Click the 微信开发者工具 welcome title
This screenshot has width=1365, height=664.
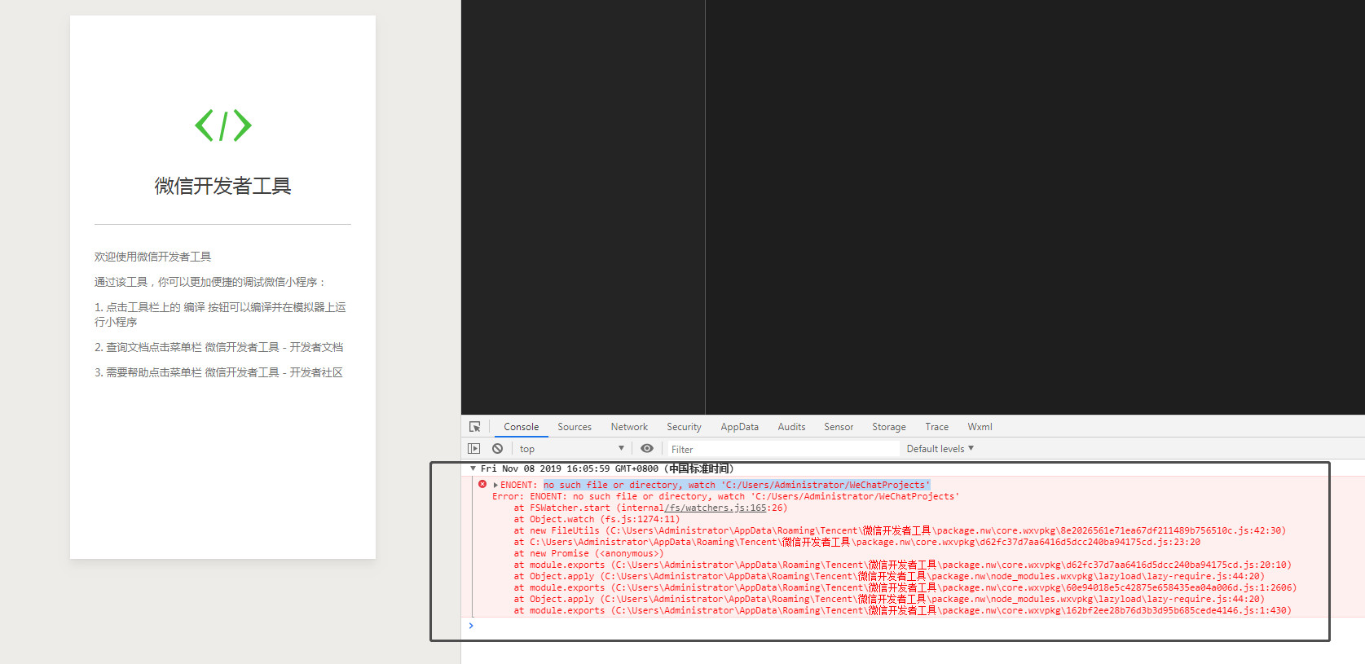point(223,186)
